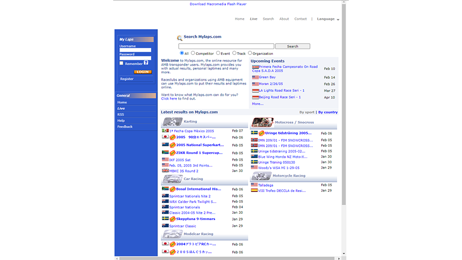Click the Karting category image

click(x=172, y=122)
